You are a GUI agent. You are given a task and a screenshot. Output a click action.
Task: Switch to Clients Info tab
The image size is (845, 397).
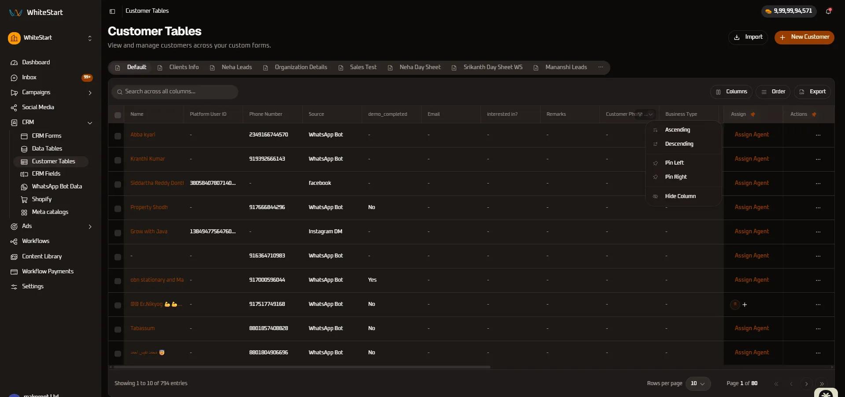(178, 67)
